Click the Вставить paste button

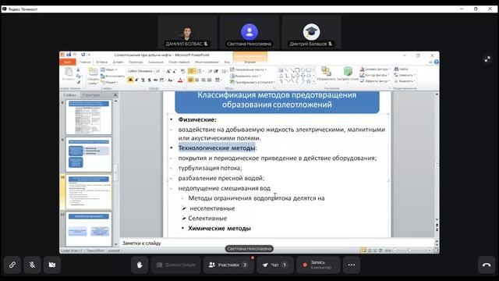click(x=69, y=75)
